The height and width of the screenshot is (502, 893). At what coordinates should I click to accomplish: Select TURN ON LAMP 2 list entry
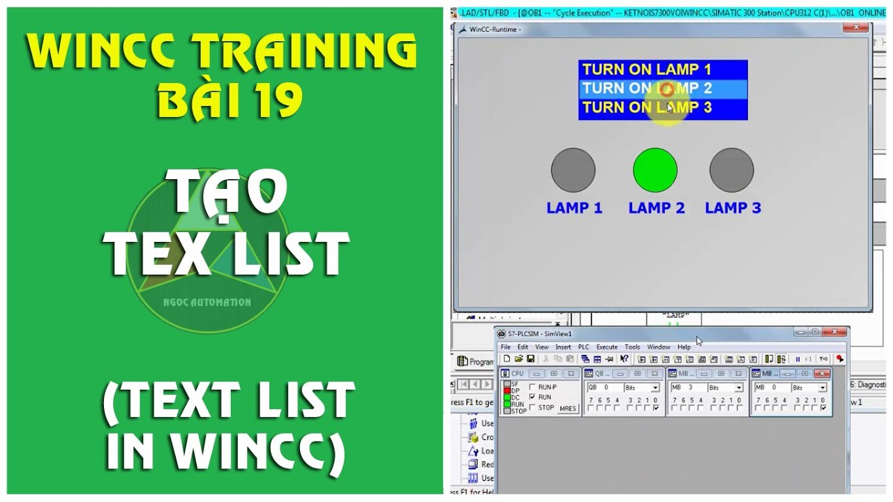tap(663, 89)
